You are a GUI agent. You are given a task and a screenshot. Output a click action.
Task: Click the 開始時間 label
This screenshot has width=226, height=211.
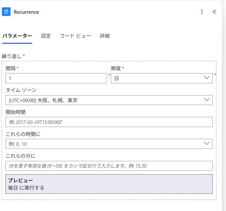[16, 112]
